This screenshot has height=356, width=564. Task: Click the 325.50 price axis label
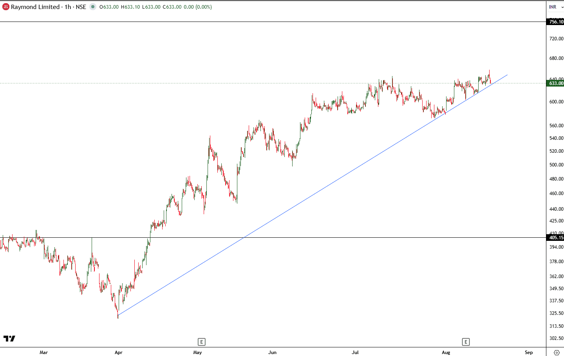(x=556, y=313)
